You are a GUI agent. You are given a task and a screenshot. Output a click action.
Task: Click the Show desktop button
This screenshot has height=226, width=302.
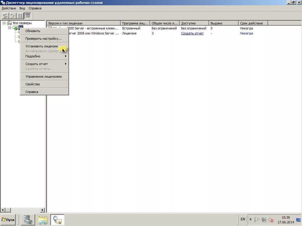click(x=298, y=220)
